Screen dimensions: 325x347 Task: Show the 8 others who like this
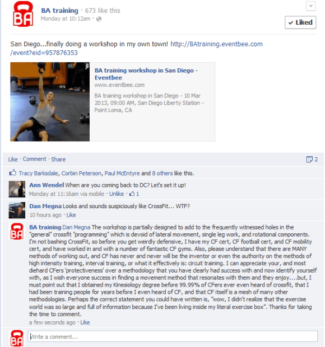(x=162, y=173)
